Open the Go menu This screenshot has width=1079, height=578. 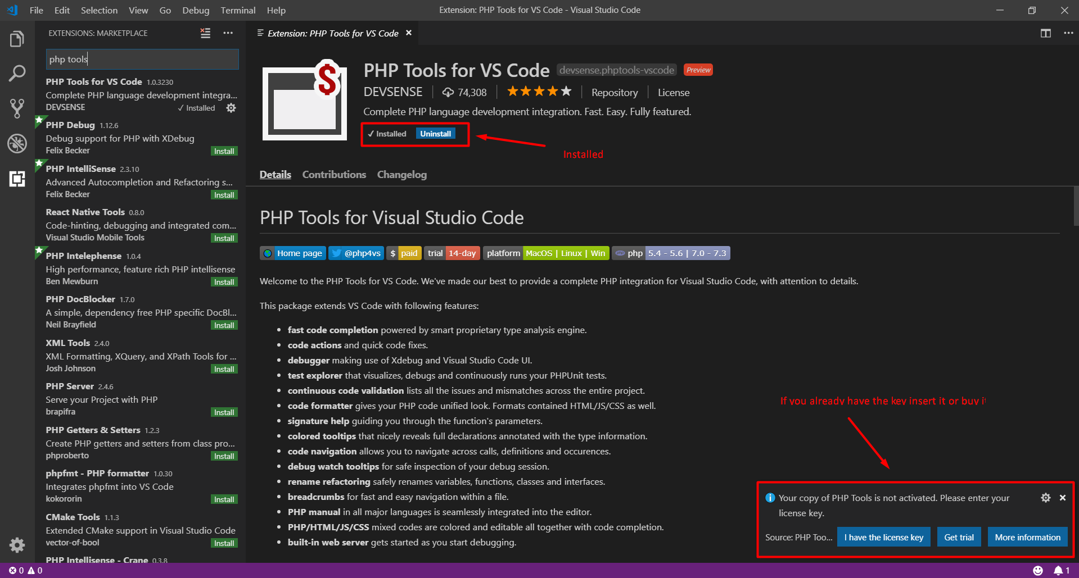click(x=165, y=10)
